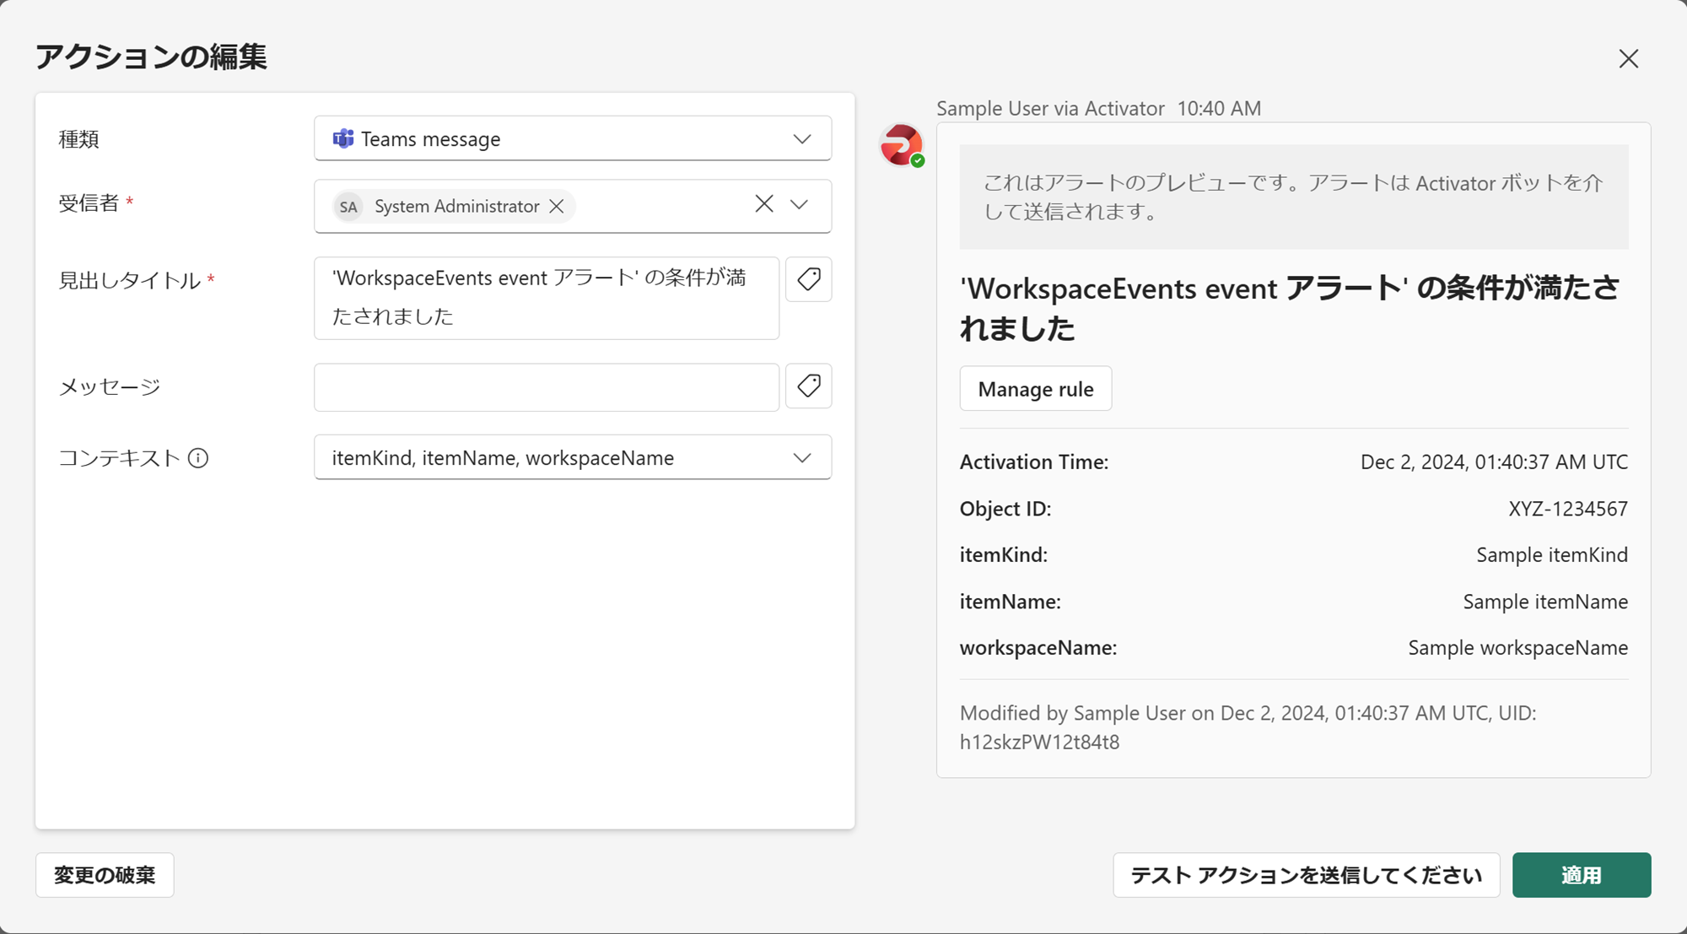Expand the コンテキスト dropdown chevron
Viewport: 1687px width, 934px height.
click(801, 457)
